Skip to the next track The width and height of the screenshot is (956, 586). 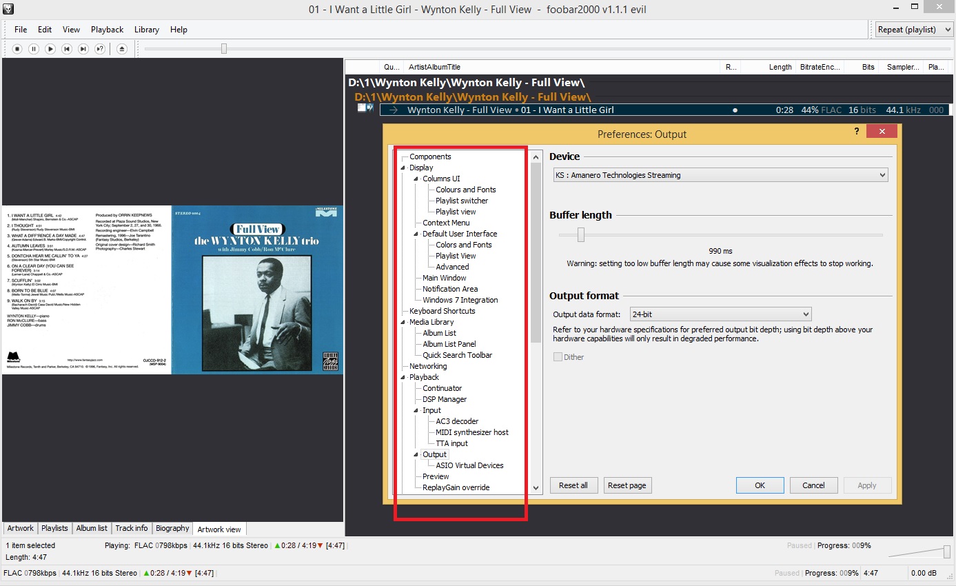tap(83, 49)
